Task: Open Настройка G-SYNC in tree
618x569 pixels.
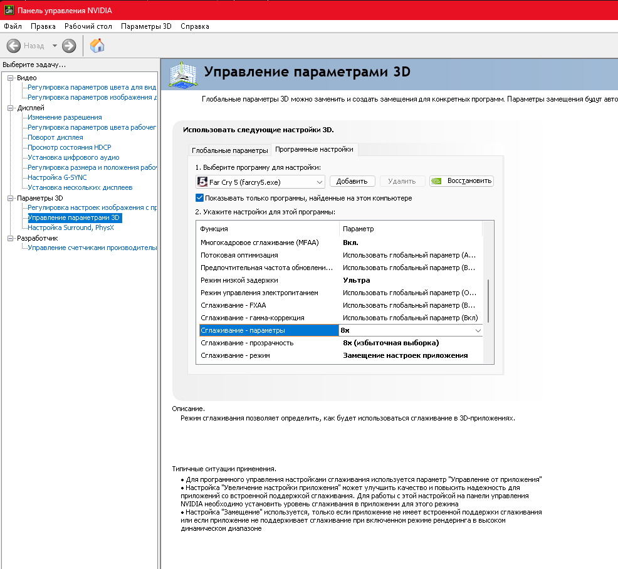Action: point(57,178)
